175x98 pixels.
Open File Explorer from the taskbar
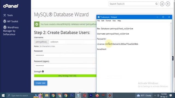click(47, 96)
